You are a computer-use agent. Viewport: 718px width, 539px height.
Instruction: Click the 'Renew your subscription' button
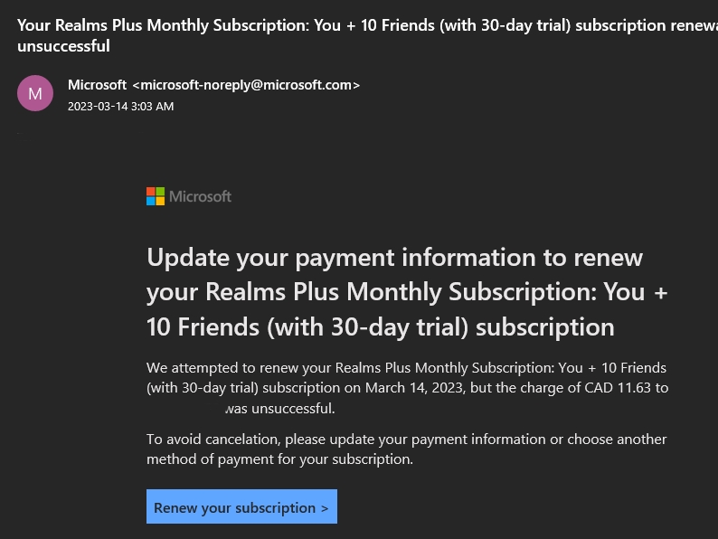(x=241, y=507)
